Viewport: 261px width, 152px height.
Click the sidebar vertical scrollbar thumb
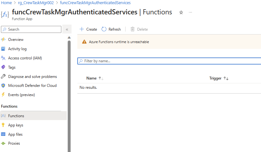pyautogui.click(x=69, y=96)
